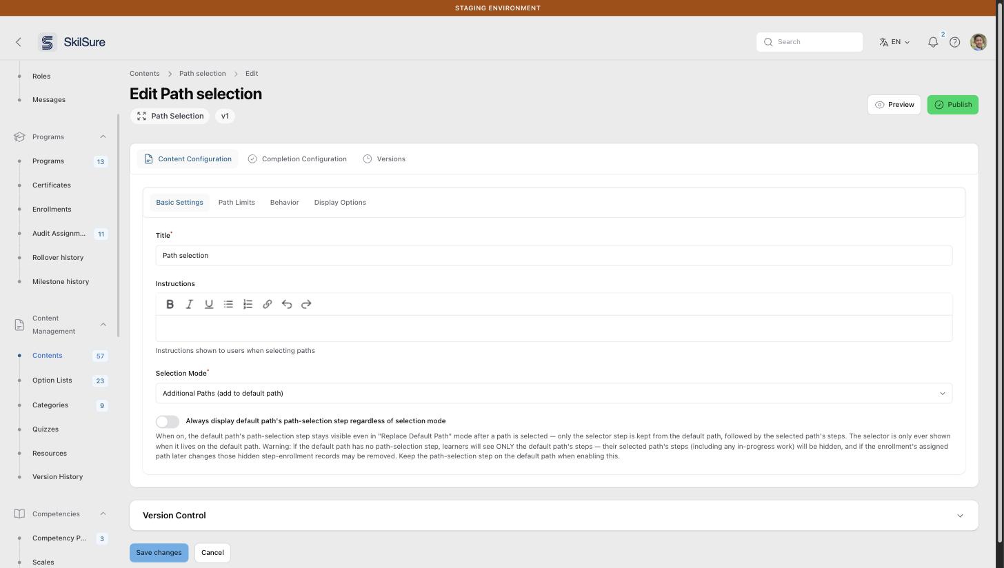Switch to the Completion Configuration tab
Screen dimensions: 1004x568
pyautogui.click(x=297, y=159)
